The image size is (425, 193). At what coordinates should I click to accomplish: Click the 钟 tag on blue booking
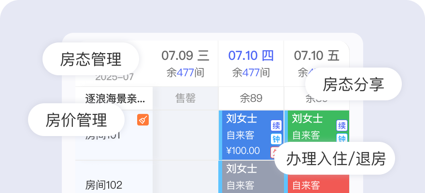276,139
